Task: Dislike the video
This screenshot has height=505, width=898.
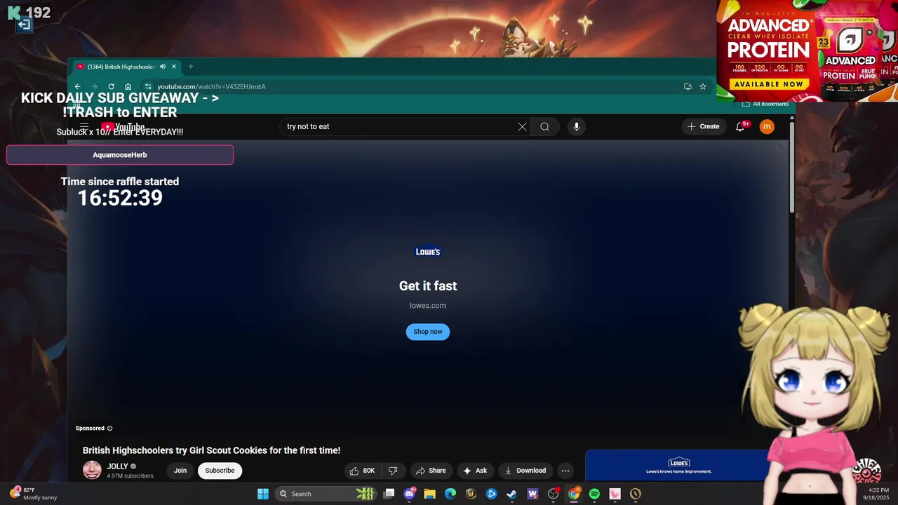Action: (x=393, y=471)
